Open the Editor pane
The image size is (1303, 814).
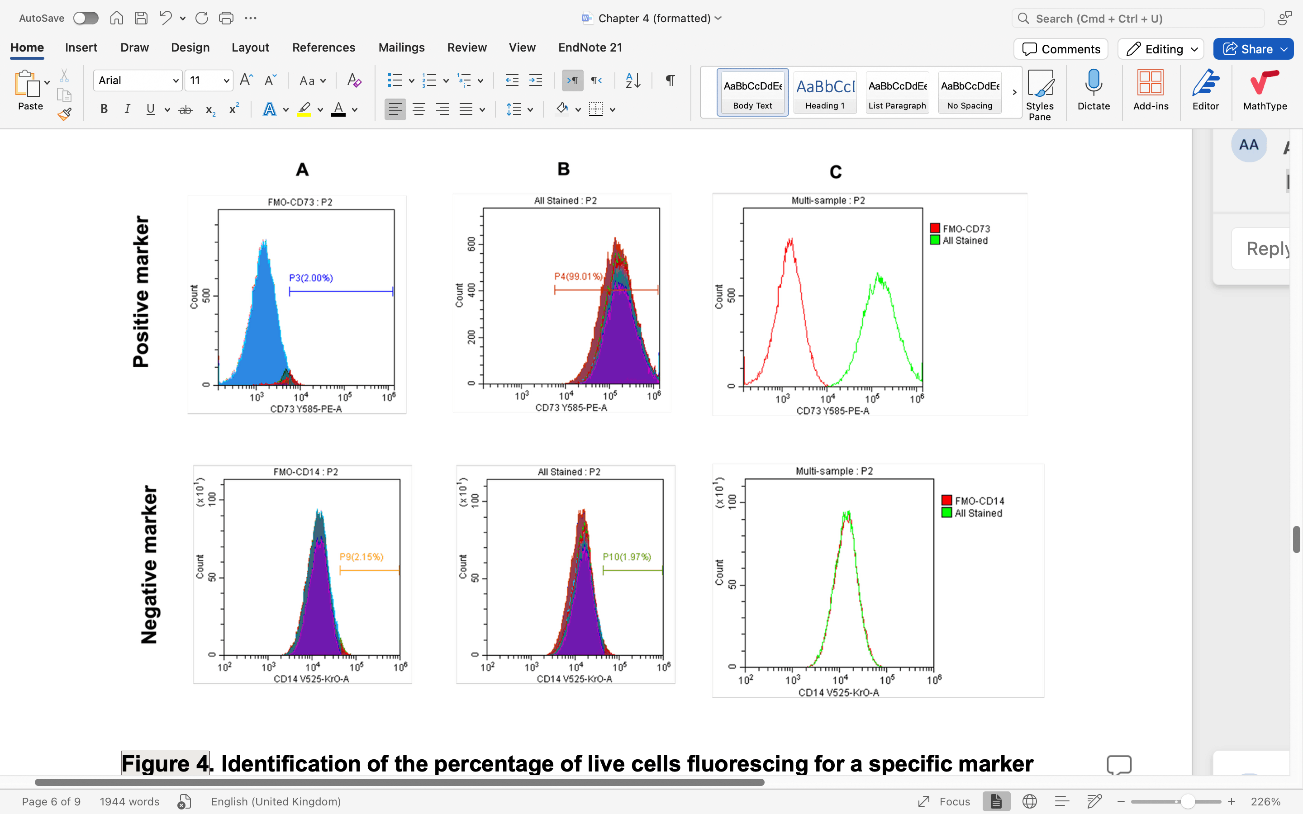(x=1205, y=90)
